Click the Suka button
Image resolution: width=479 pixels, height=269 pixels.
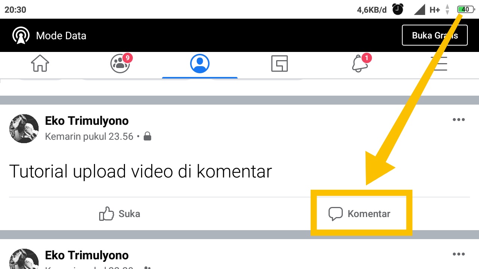point(119,213)
